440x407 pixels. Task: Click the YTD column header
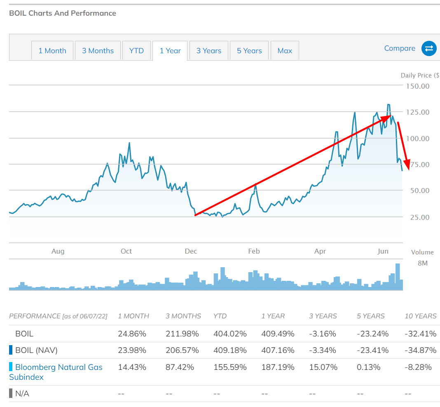pos(220,316)
